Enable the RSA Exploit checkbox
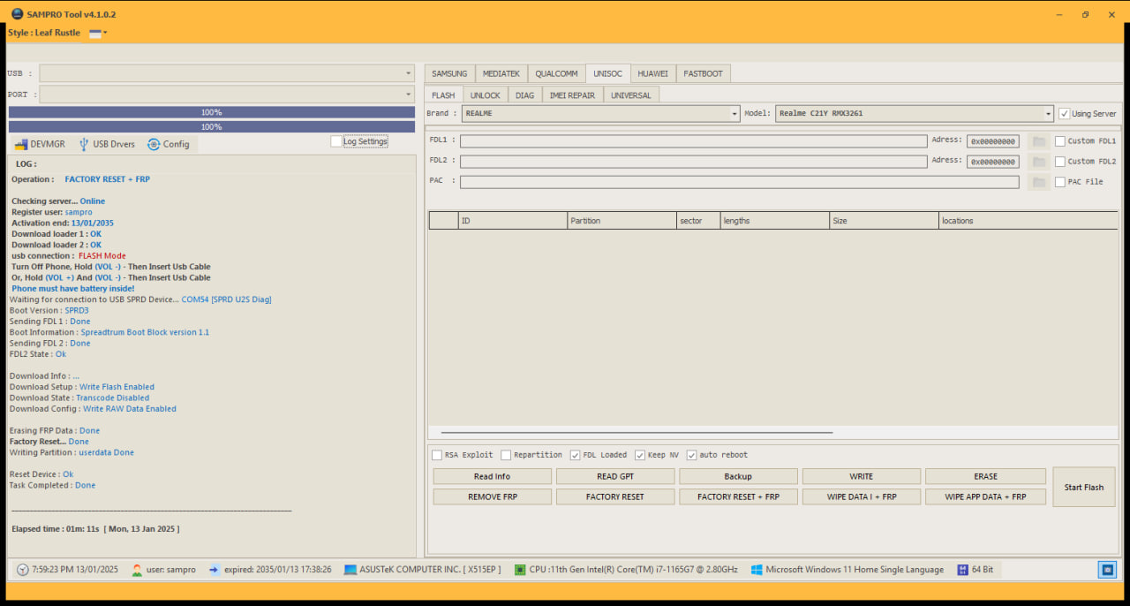Screen dimensions: 1130x606 pos(437,455)
